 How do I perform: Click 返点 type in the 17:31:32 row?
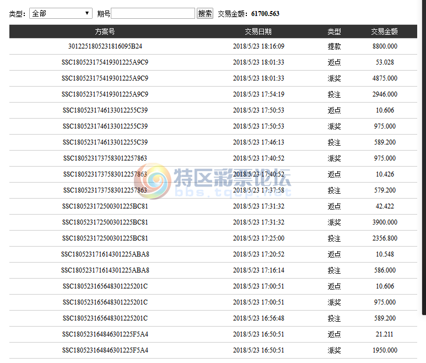click(334, 206)
